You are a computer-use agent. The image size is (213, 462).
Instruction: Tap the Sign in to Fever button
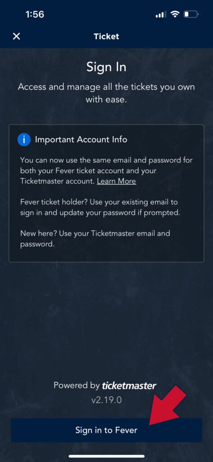[x=106, y=430]
